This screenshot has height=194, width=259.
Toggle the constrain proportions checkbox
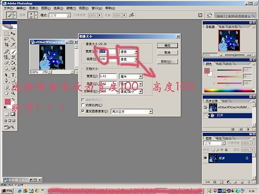pyautogui.click(x=83, y=105)
